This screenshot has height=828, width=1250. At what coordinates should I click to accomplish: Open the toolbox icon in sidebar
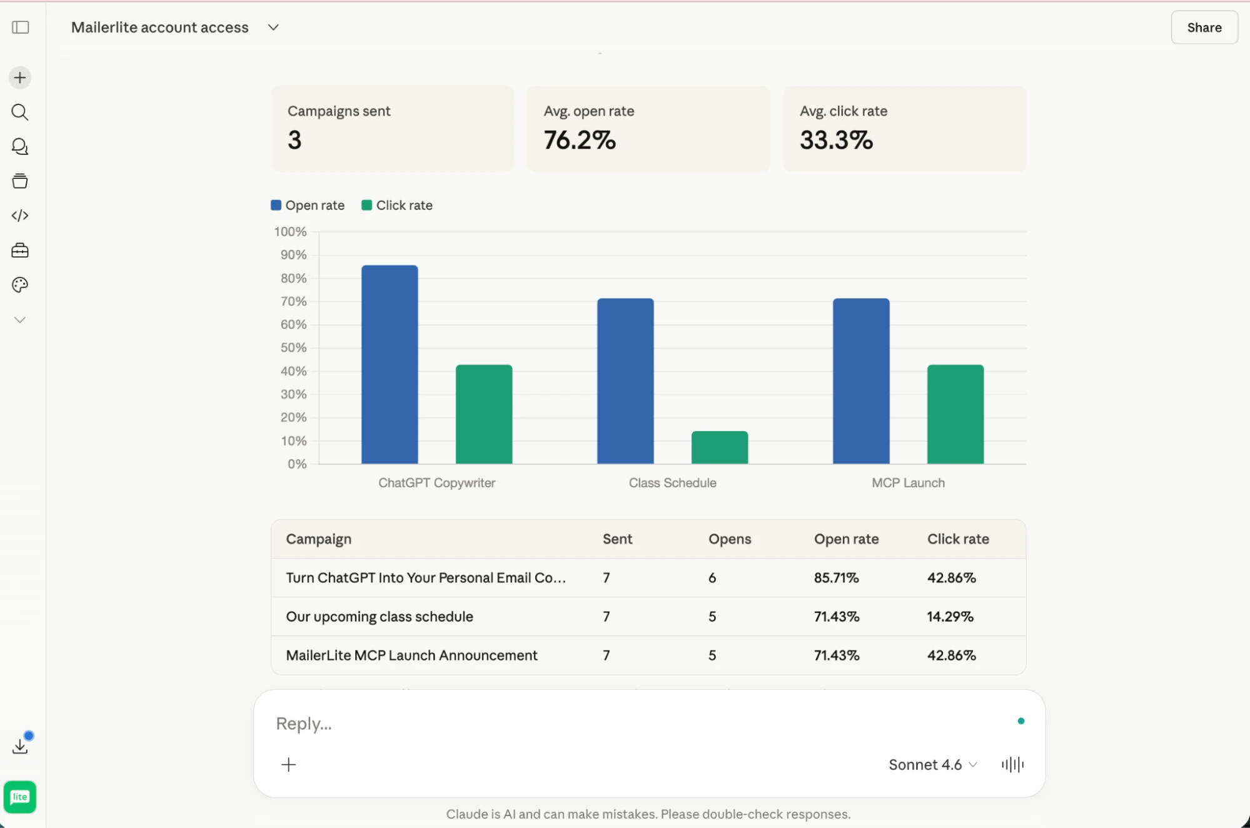tap(20, 251)
